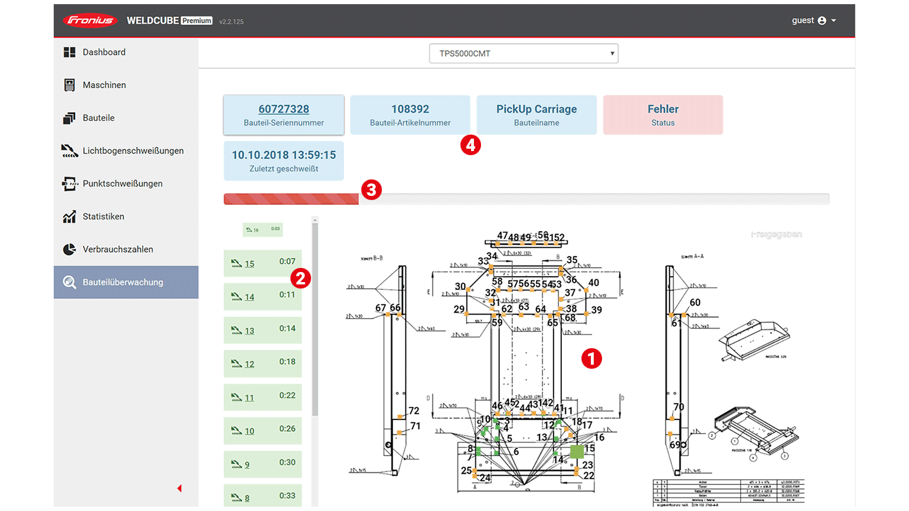909x511 pixels.
Task: Click the Bauteilüberwachung magnifier icon
Action: (69, 283)
